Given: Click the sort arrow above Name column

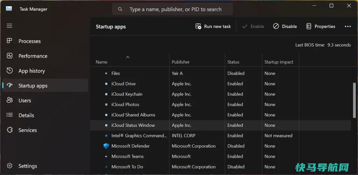Looking at the screenshot, I should click(128, 57).
